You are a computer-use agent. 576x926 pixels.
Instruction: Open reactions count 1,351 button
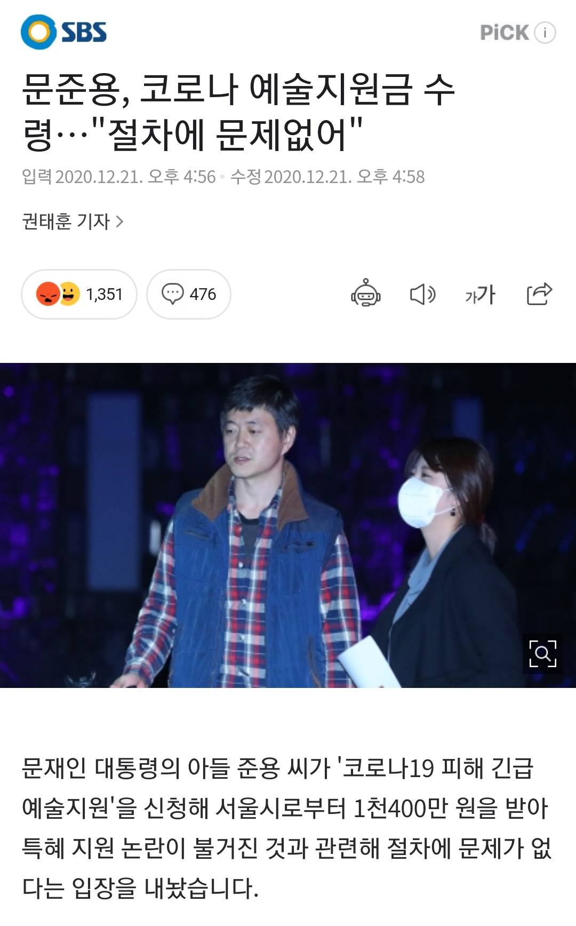pos(79,294)
